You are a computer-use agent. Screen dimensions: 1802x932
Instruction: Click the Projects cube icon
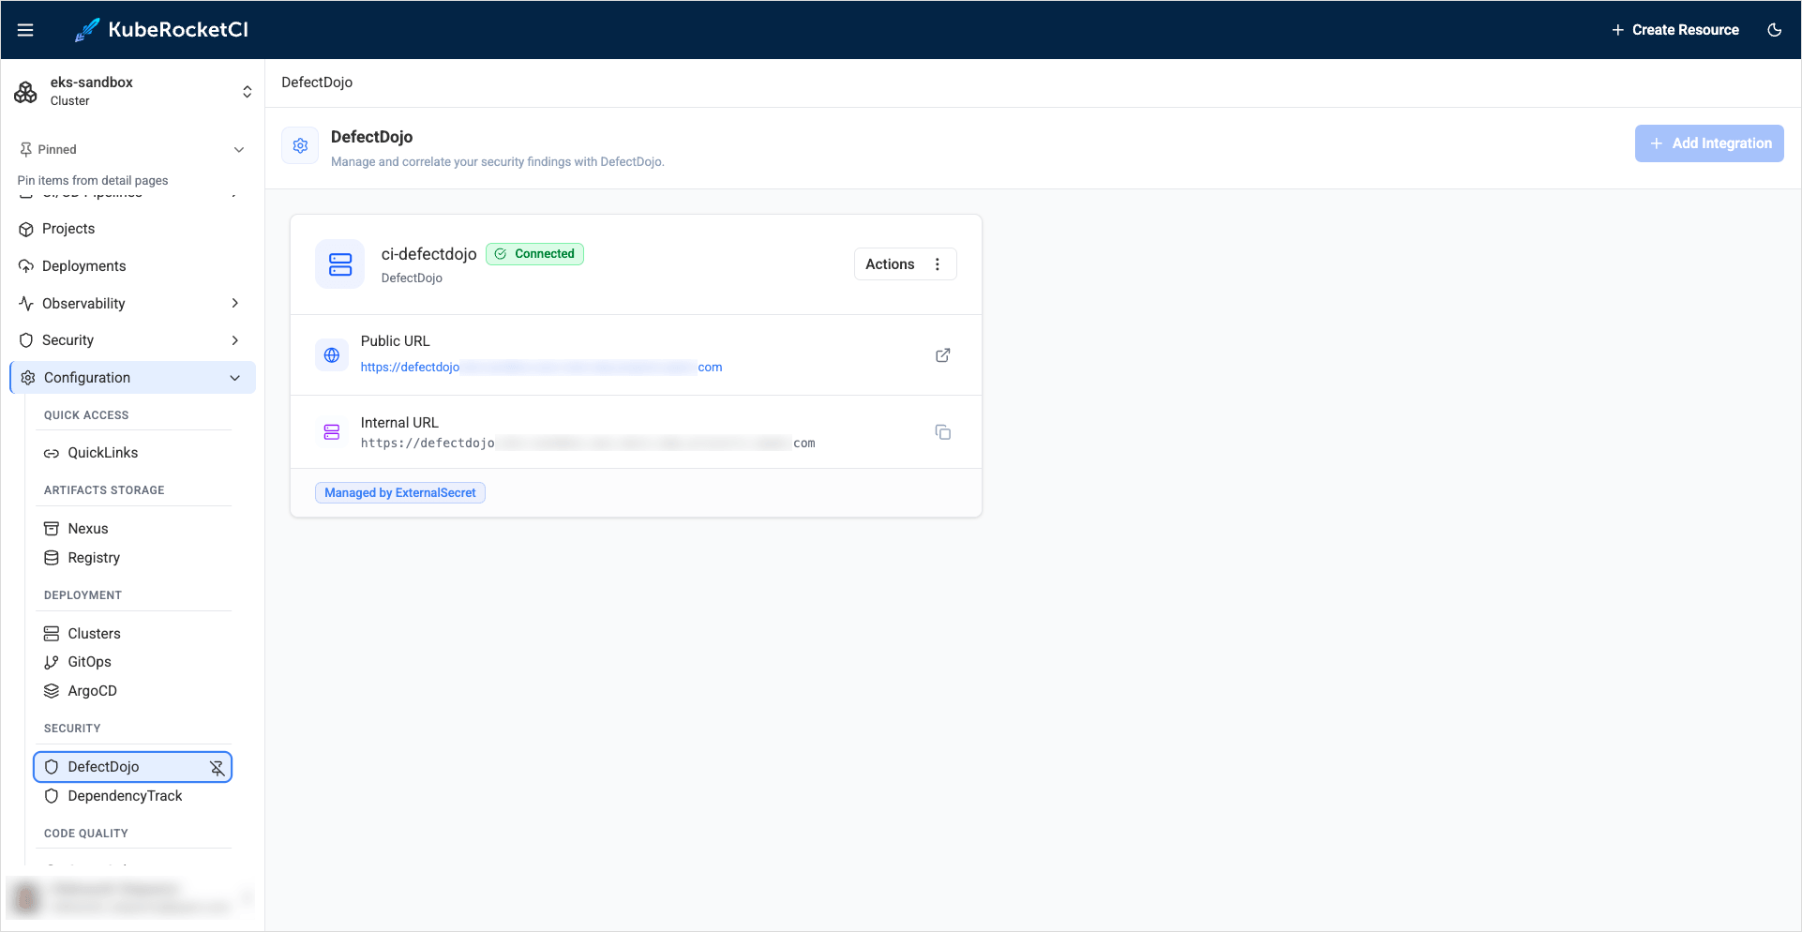click(26, 230)
